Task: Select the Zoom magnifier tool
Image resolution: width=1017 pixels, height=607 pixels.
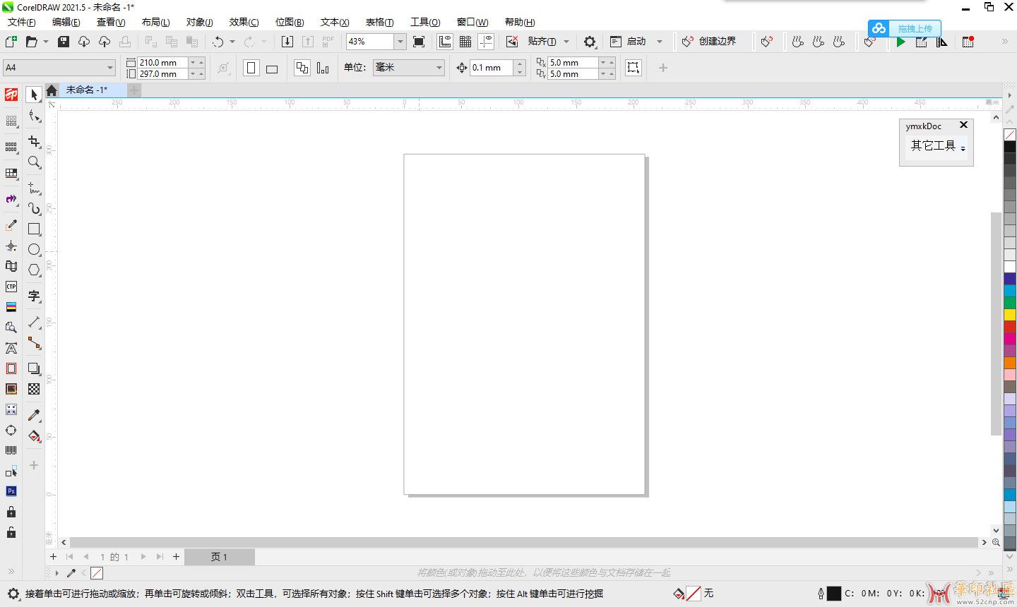Action: pos(34,162)
